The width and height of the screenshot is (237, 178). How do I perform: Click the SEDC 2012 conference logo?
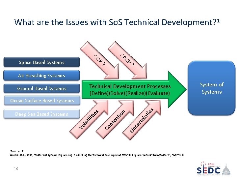213,168
